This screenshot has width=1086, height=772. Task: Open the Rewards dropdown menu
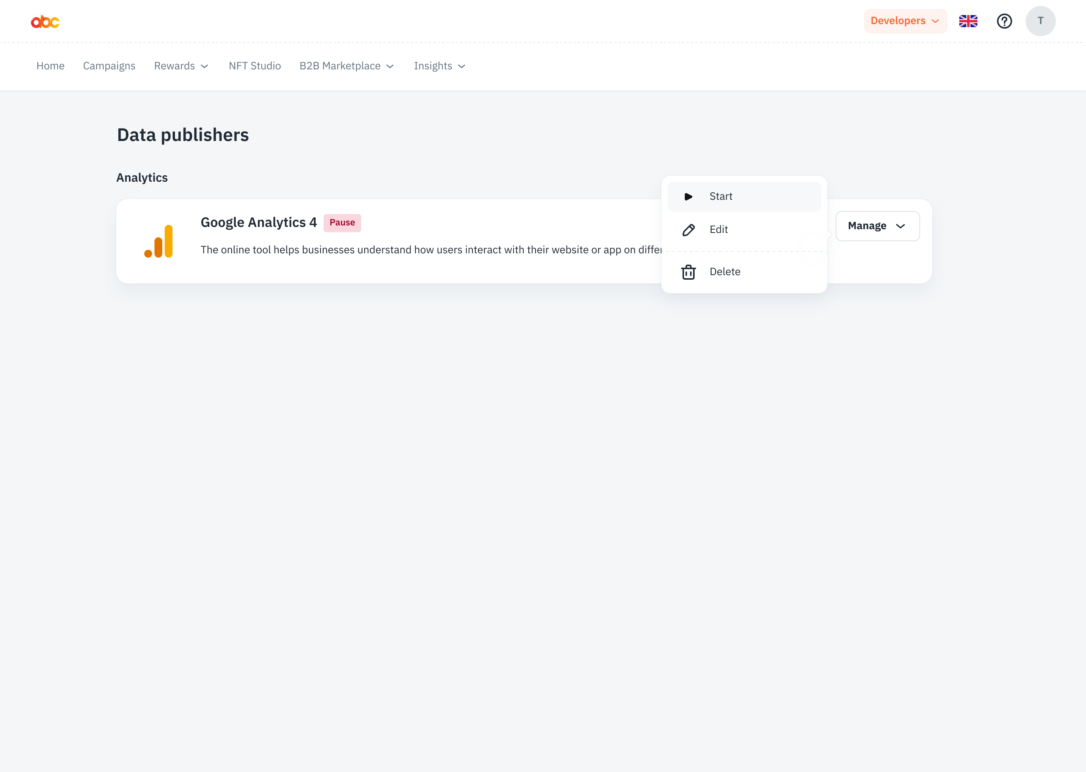click(x=181, y=66)
